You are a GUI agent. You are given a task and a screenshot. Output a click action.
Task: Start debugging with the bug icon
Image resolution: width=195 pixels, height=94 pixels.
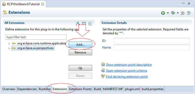point(173,13)
